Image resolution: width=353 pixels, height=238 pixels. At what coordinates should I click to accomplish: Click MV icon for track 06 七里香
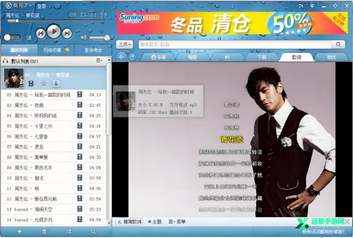(x=79, y=136)
